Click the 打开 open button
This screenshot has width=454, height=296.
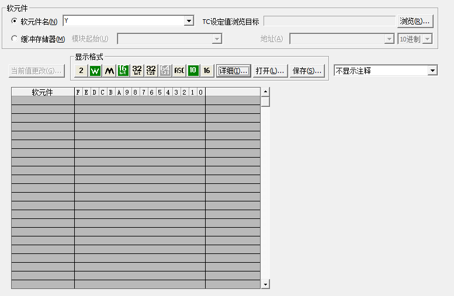(270, 71)
